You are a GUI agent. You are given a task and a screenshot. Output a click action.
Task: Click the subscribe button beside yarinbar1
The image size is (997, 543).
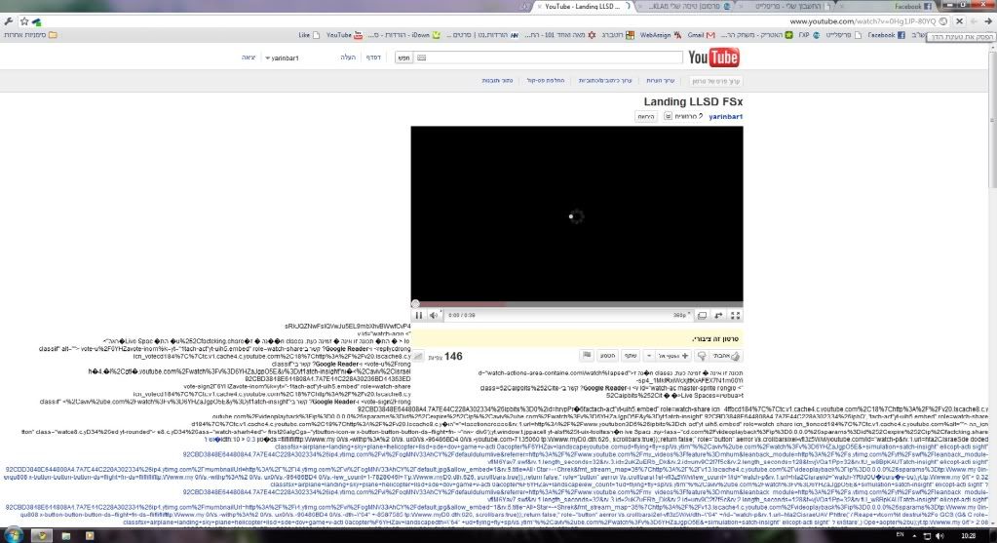pyautogui.click(x=646, y=116)
